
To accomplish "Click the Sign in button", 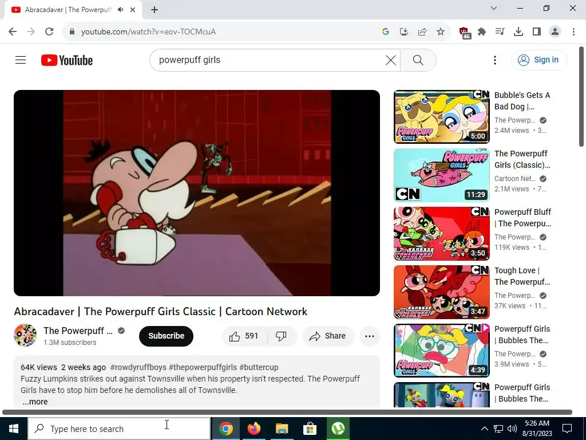I will coord(539,60).
